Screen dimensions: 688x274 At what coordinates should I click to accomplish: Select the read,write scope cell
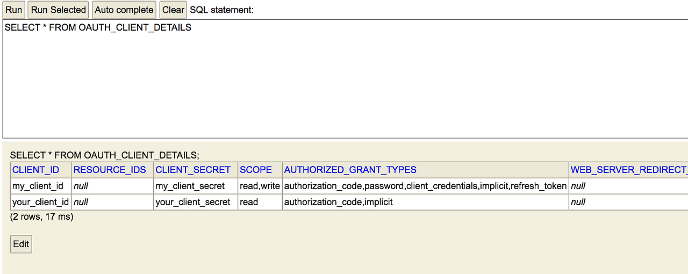pos(260,186)
